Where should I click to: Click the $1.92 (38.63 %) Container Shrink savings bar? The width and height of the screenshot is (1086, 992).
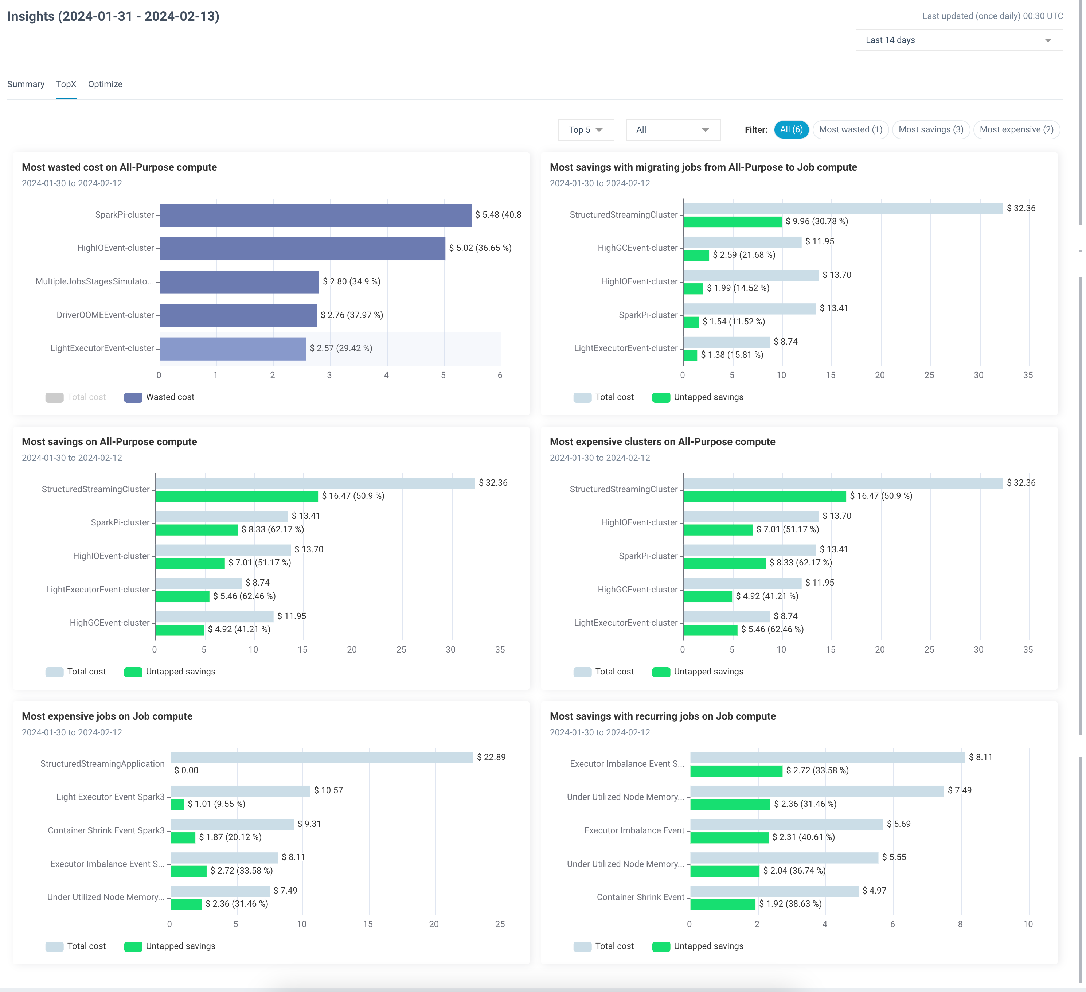(723, 904)
